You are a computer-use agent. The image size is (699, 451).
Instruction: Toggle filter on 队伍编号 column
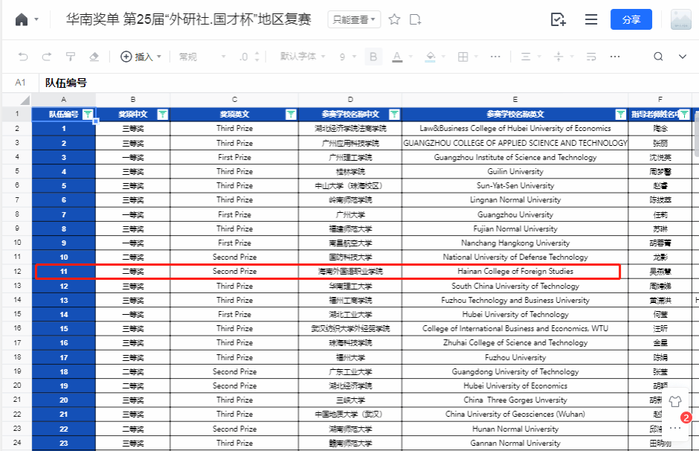[x=88, y=115]
